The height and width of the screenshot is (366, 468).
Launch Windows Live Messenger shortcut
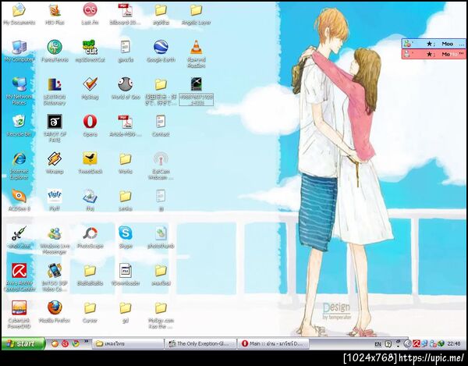click(55, 240)
